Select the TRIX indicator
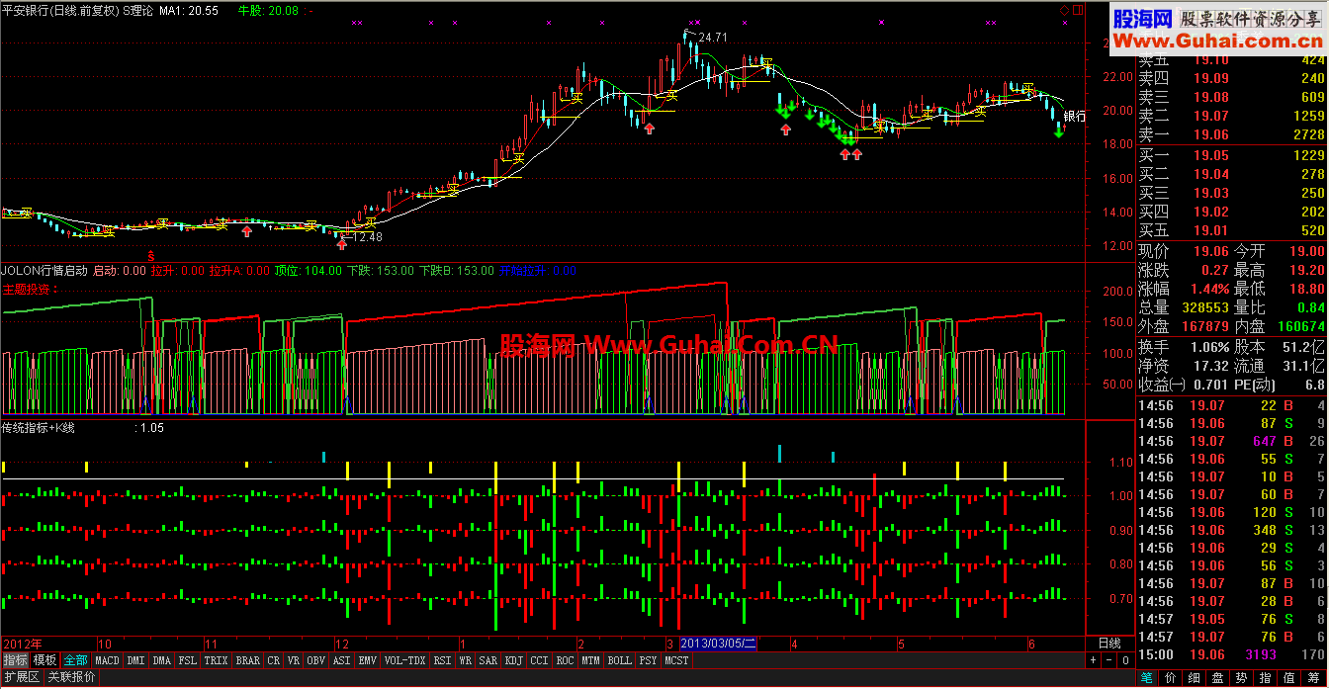Viewport: 1329px width, 689px height. pos(216,660)
